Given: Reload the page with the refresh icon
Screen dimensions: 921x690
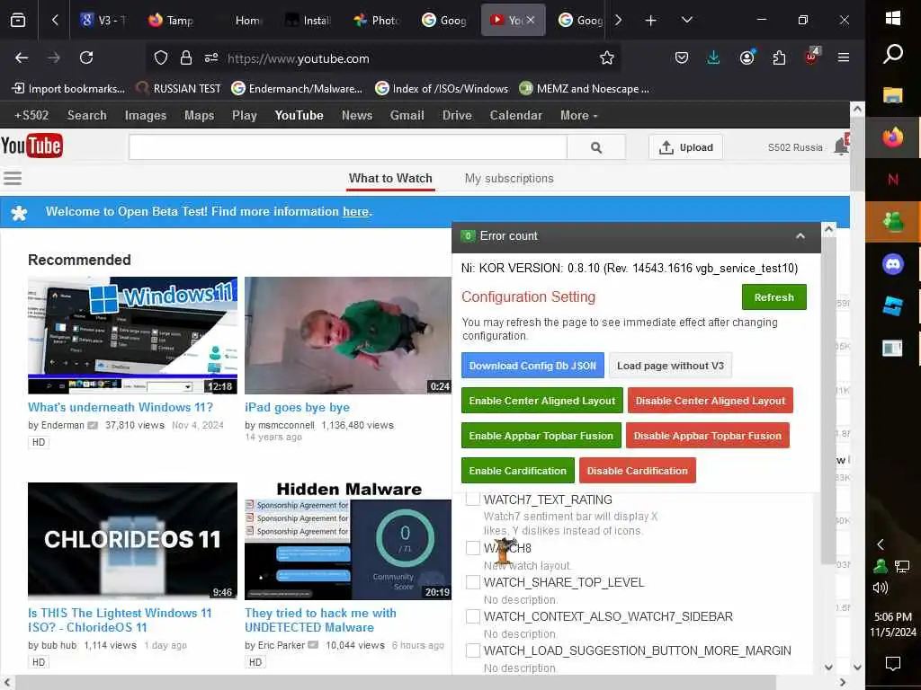Looking at the screenshot, I should tap(86, 57).
